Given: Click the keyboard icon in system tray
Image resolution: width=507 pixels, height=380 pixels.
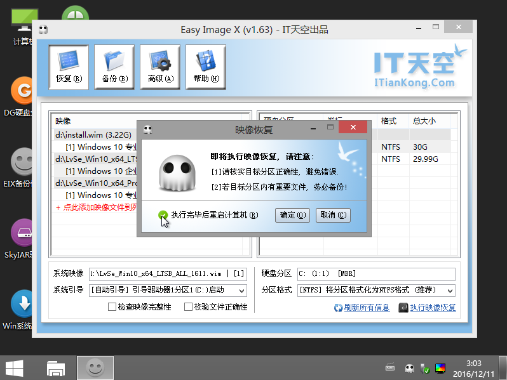Looking at the screenshot, I should 390,367.
